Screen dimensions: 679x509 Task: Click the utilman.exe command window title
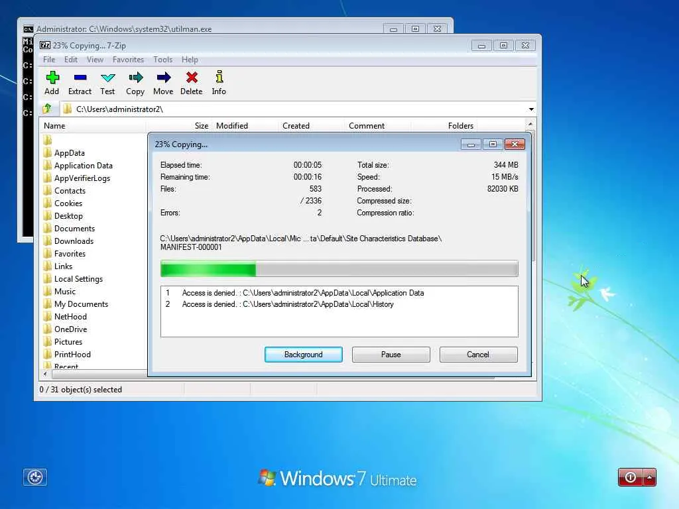(124, 29)
